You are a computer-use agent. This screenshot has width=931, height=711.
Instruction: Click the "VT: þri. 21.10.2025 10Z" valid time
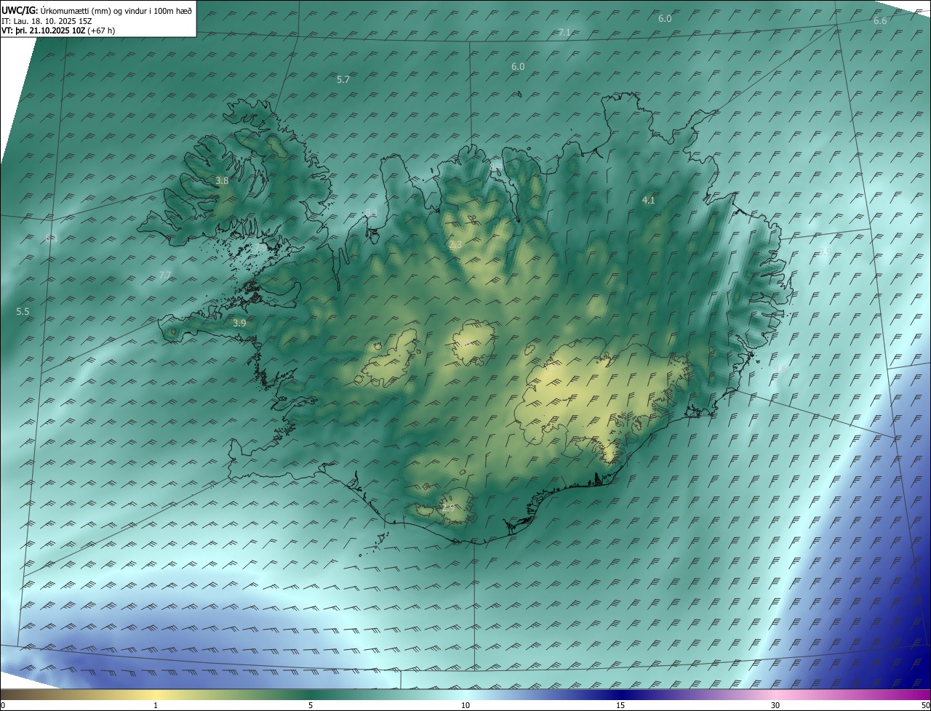(43, 31)
